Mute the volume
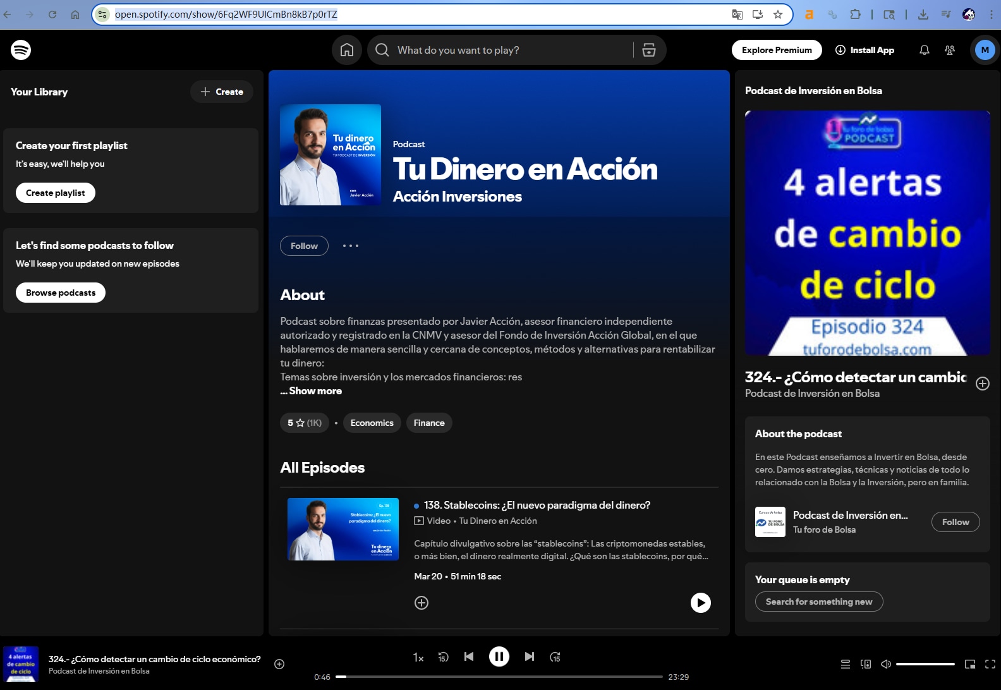 [x=886, y=664]
